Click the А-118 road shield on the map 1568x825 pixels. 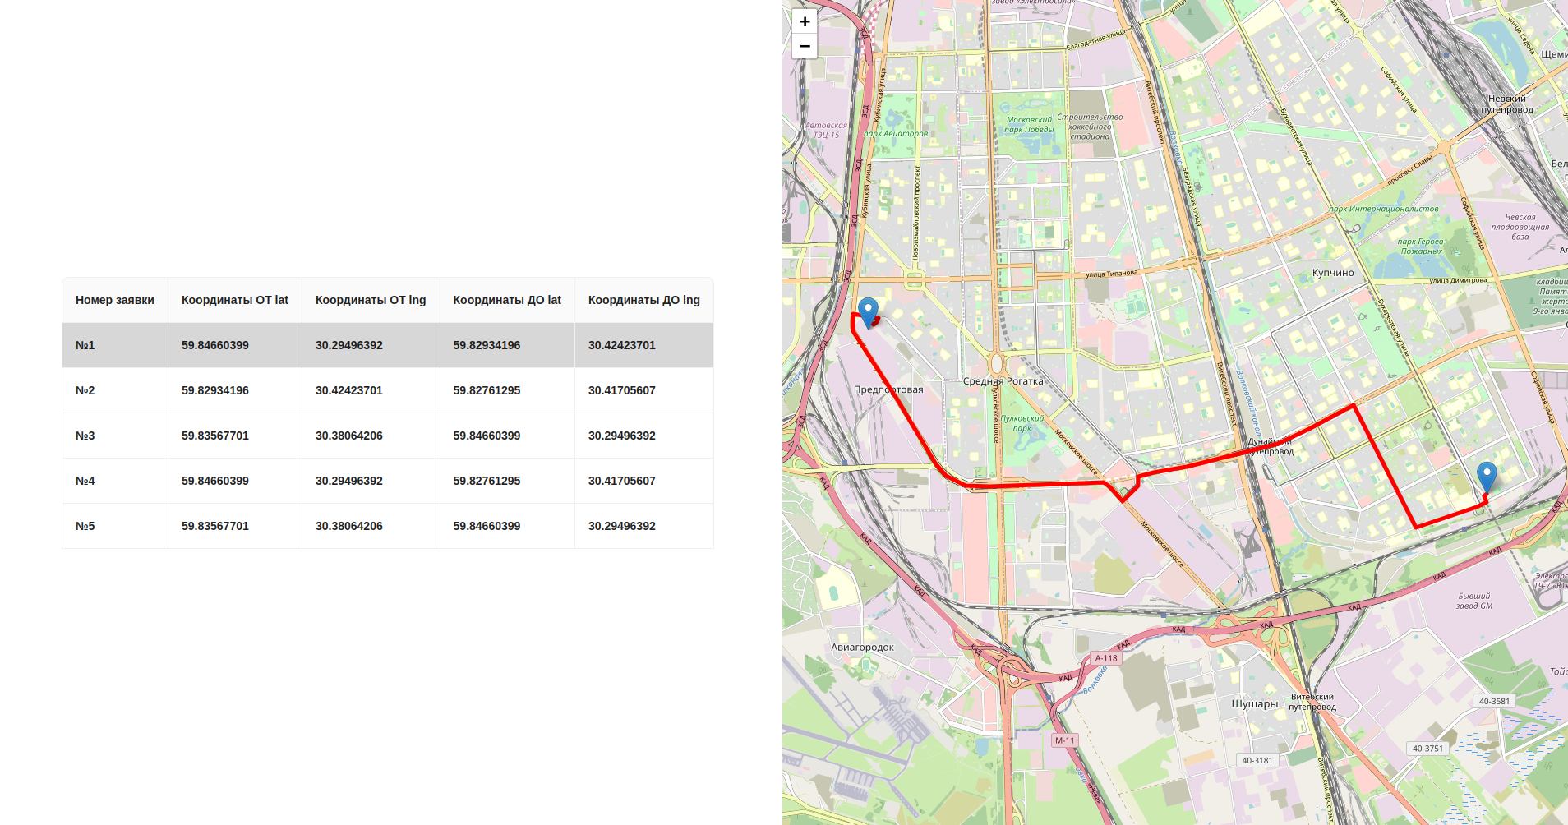tap(1108, 657)
